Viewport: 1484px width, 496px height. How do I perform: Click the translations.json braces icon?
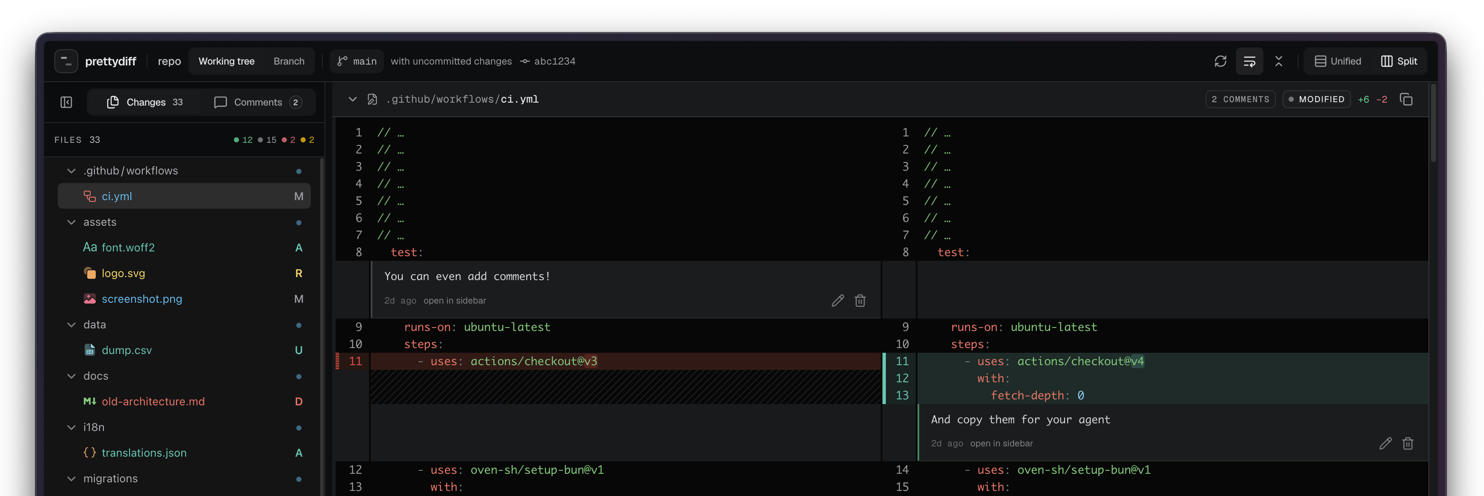point(89,452)
